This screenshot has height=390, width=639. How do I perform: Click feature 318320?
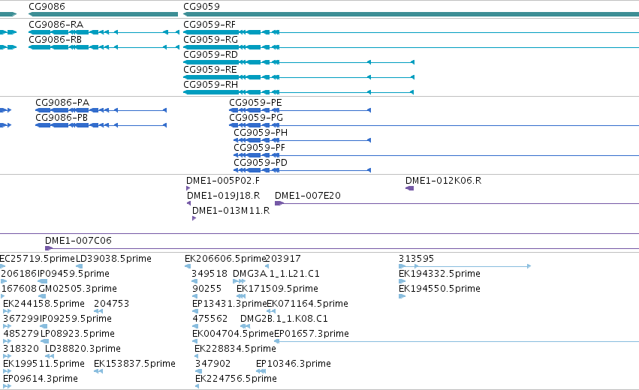coord(21,349)
